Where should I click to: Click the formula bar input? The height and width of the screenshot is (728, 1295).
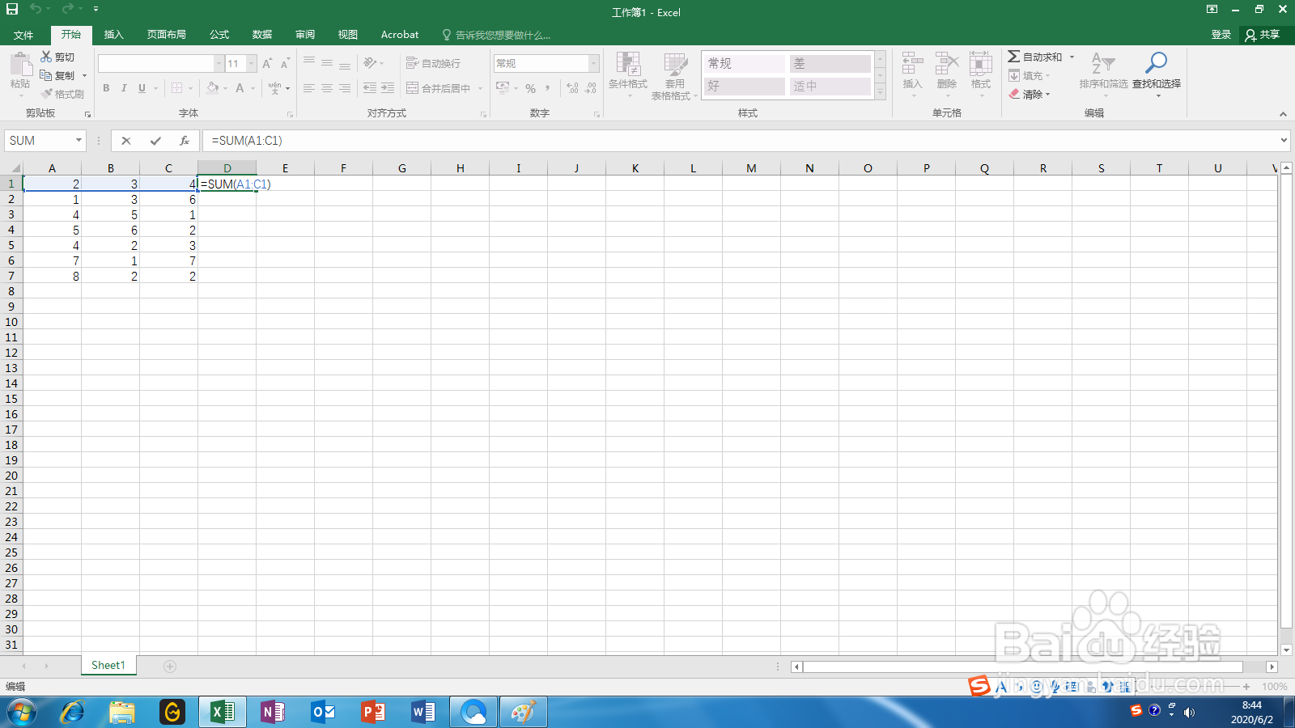[x=741, y=141]
